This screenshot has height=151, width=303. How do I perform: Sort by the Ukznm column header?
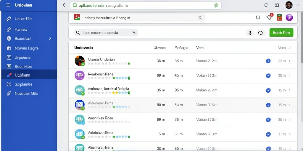[x=159, y=47]
